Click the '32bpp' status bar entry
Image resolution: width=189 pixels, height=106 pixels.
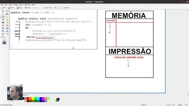tap(180, 105)
